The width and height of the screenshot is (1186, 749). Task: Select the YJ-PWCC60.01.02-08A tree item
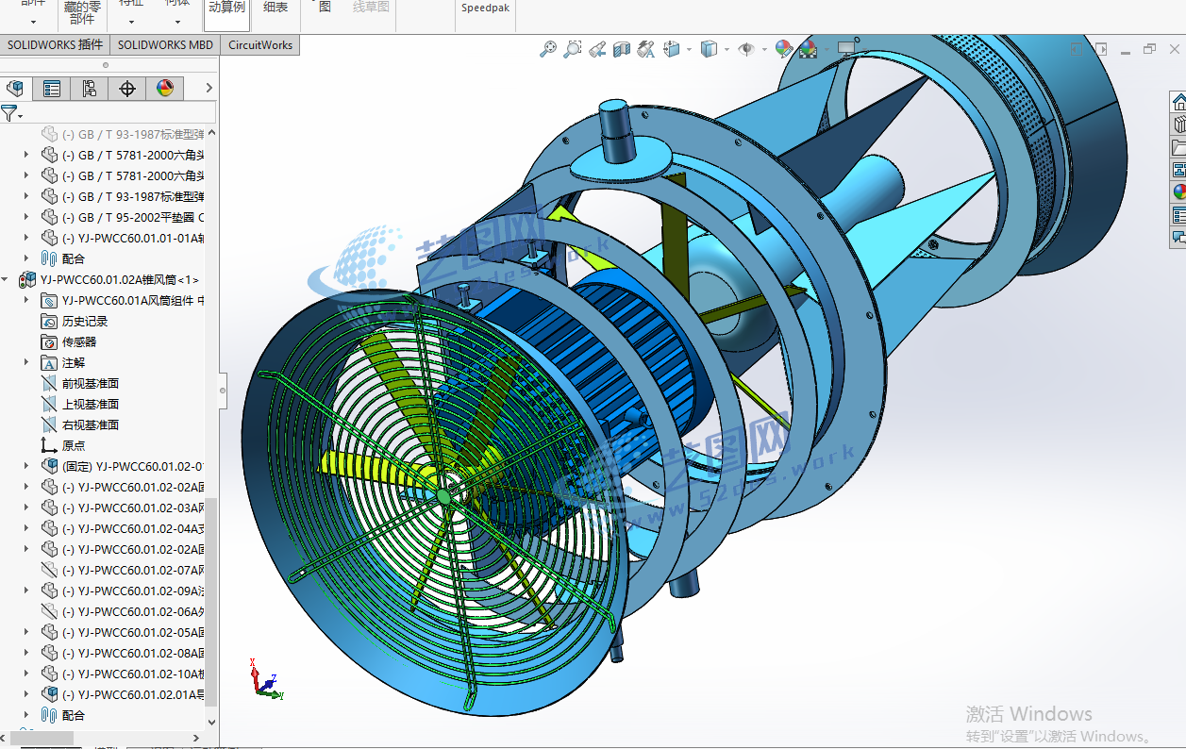click(124, 653)
